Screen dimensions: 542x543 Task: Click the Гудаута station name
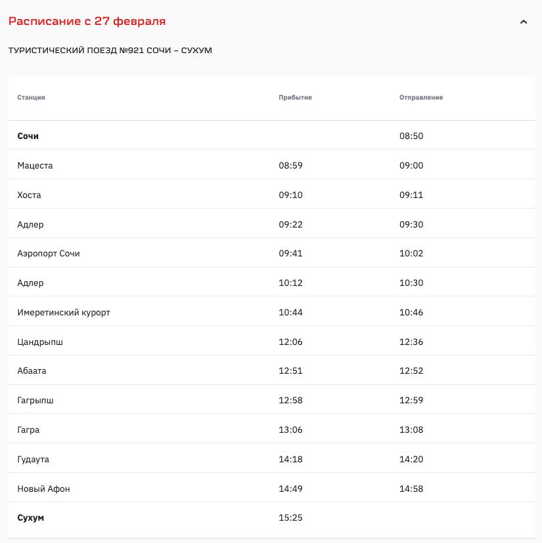click(x=33, y=460)
